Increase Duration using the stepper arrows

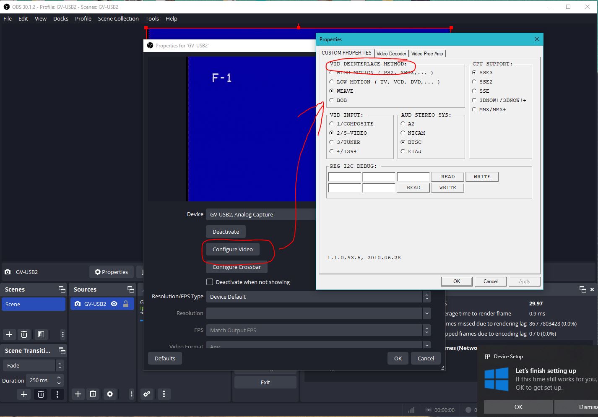(x=59, y=378)
